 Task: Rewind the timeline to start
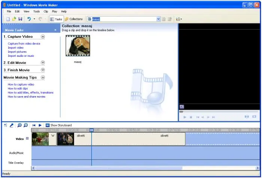[x=34, y=125]
